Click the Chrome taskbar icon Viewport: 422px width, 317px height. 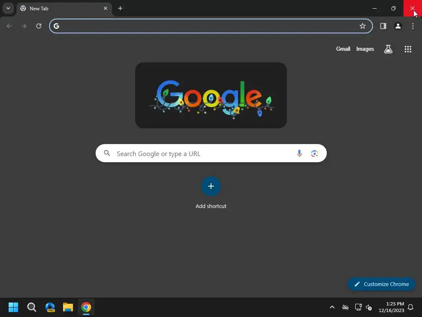(86, 307)
